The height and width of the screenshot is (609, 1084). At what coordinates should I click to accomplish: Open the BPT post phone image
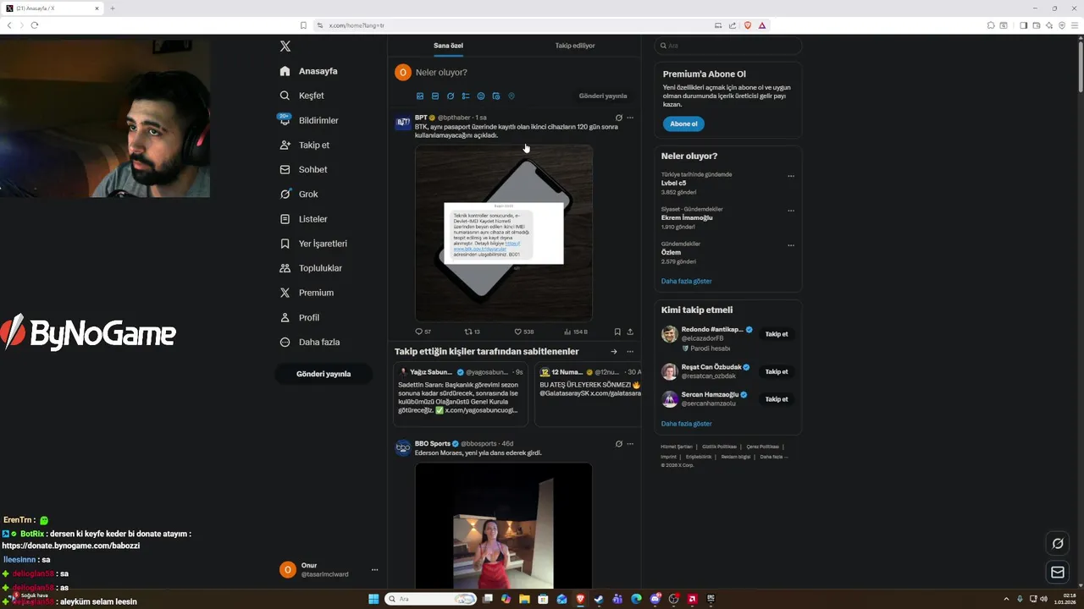tap(504, 233)
